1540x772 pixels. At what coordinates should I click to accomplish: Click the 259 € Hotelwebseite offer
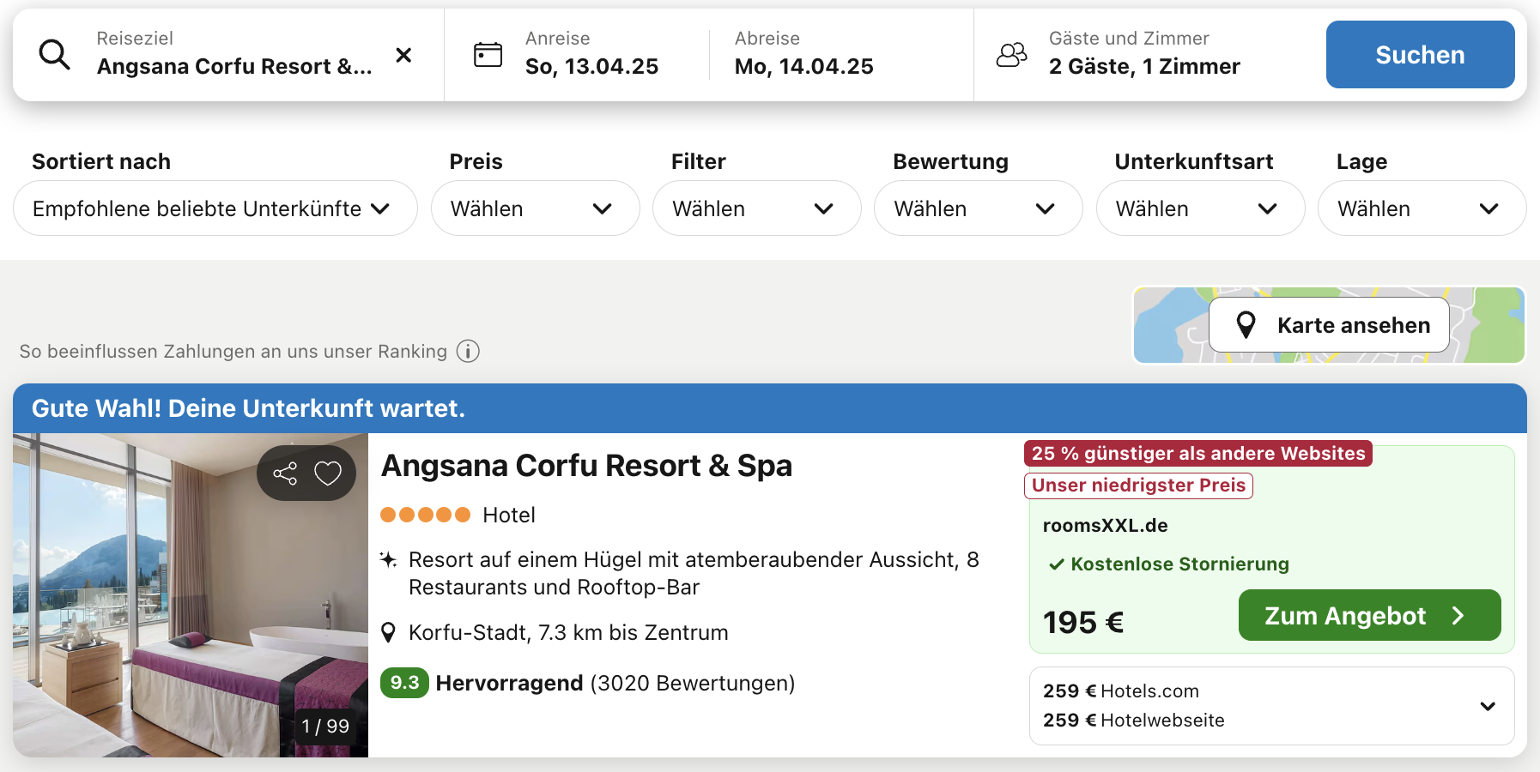(x=1134, y=721)
